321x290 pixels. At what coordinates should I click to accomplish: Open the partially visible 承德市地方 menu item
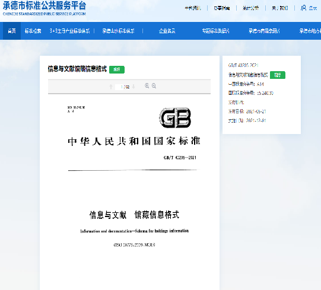tap(310, 31)
